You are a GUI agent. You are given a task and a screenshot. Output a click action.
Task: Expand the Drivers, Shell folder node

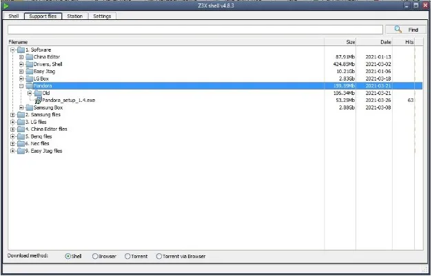[x=21, y=64]
